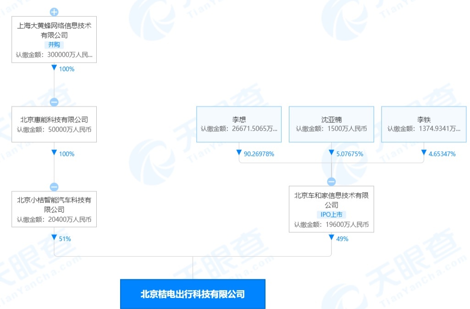This screenshot has width=470, height=309.
Task: Click the 51% shareholding label
Action: coord(65,239)
